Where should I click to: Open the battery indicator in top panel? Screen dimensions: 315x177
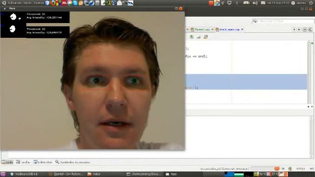click(246, 3)
